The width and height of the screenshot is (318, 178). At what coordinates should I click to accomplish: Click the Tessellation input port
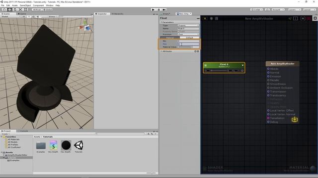tap(268, 118)
